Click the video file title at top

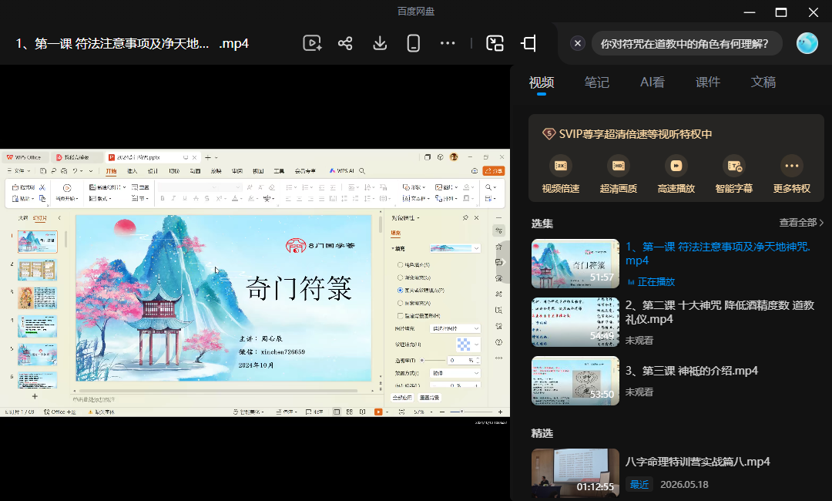(133, 43)
